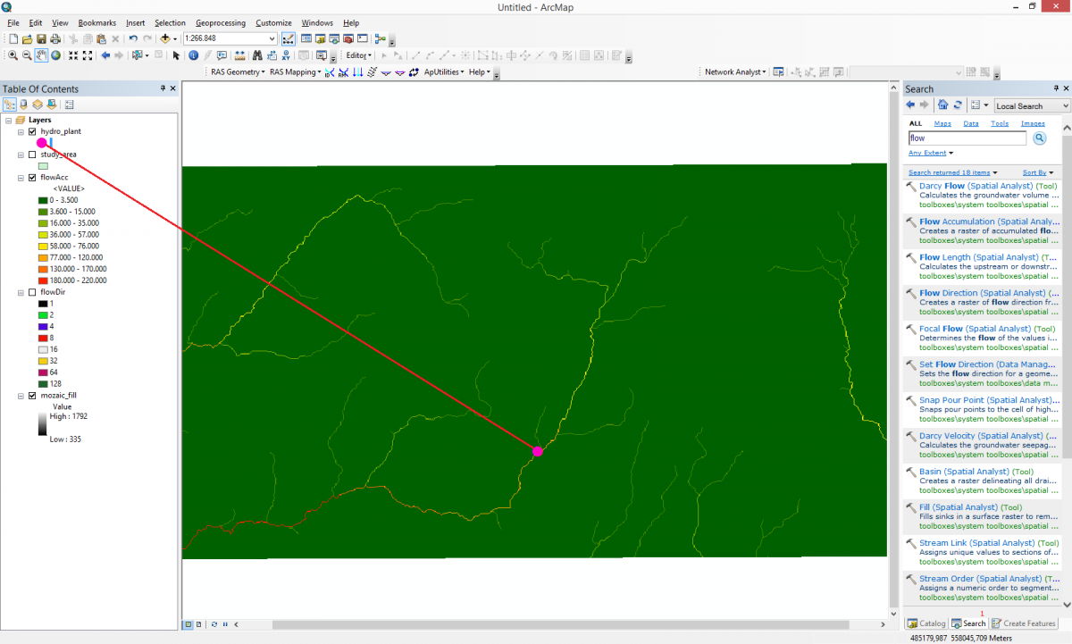Switch to the Catalog tab
This screenshot has height=644, width=1072.
pos(926,623)
